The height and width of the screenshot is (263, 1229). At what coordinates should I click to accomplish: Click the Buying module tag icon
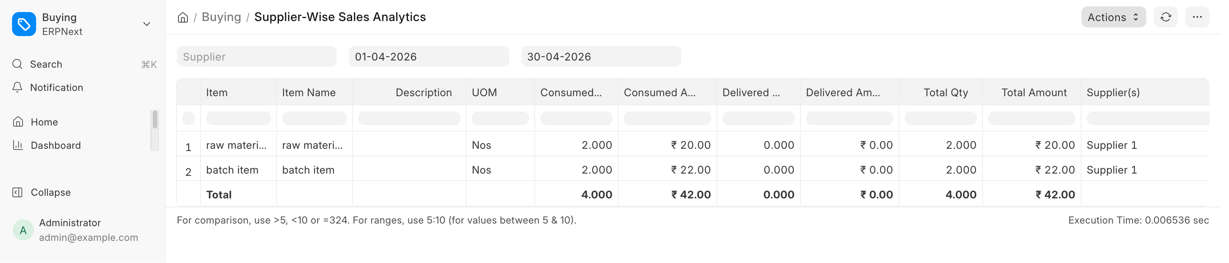tap(24, 24)
